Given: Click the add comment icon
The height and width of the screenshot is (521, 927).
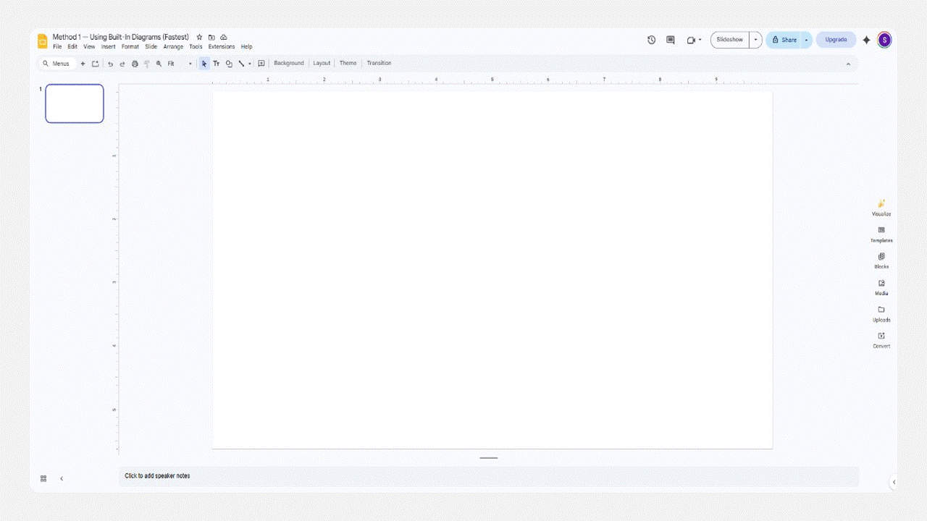Looking at the screenshot, I should [261, 64].
